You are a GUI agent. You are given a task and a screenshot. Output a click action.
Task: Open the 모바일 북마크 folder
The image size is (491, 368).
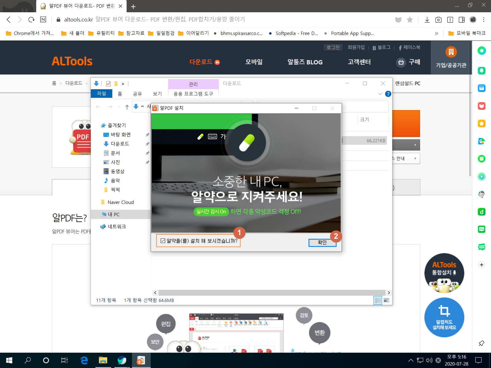click(467, 33)
